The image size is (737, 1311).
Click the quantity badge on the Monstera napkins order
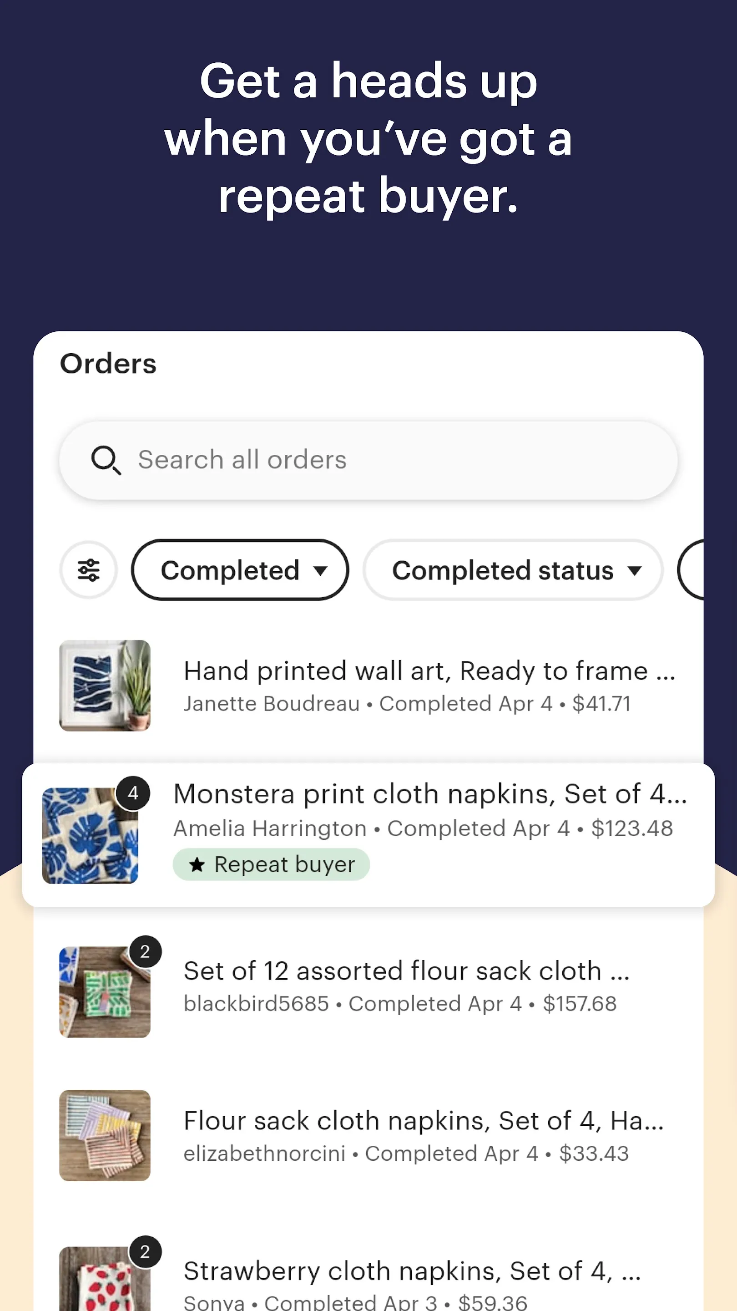pyautogui.click(x=134, y=793)
